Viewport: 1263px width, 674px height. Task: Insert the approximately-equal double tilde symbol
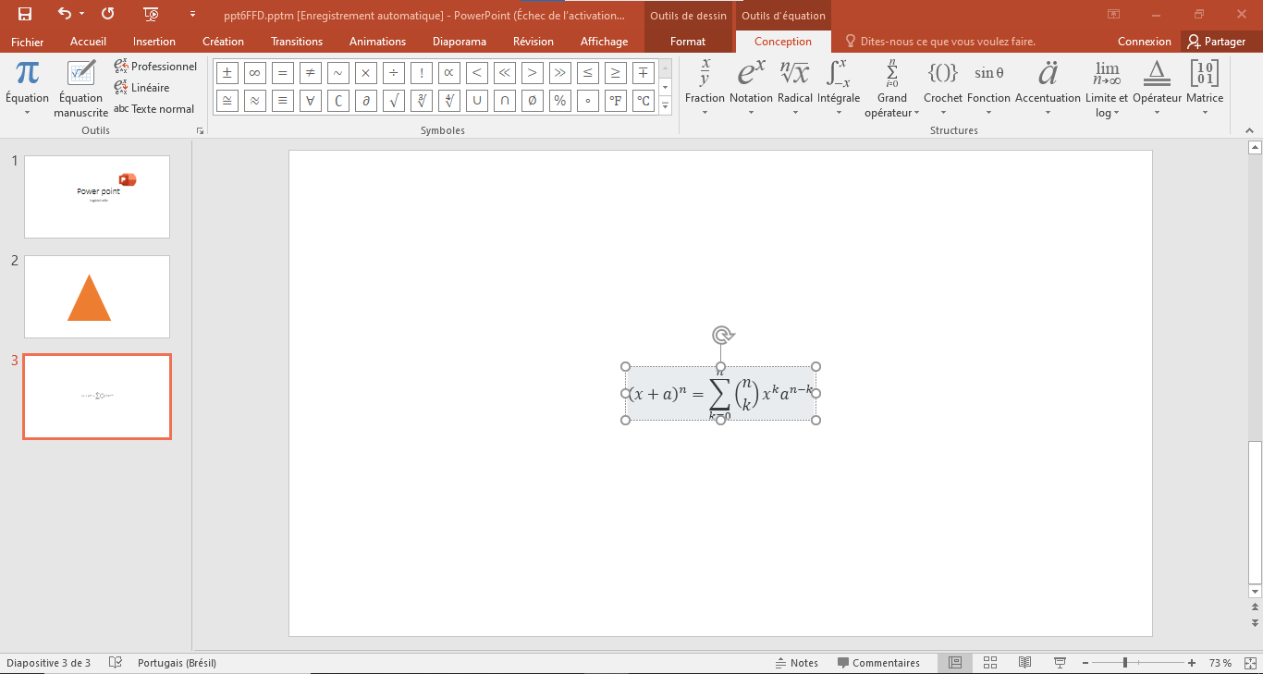255,101
